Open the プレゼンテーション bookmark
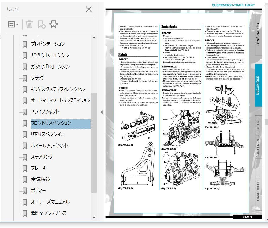This screenshot has height=228, width=268. pos(48,44)
